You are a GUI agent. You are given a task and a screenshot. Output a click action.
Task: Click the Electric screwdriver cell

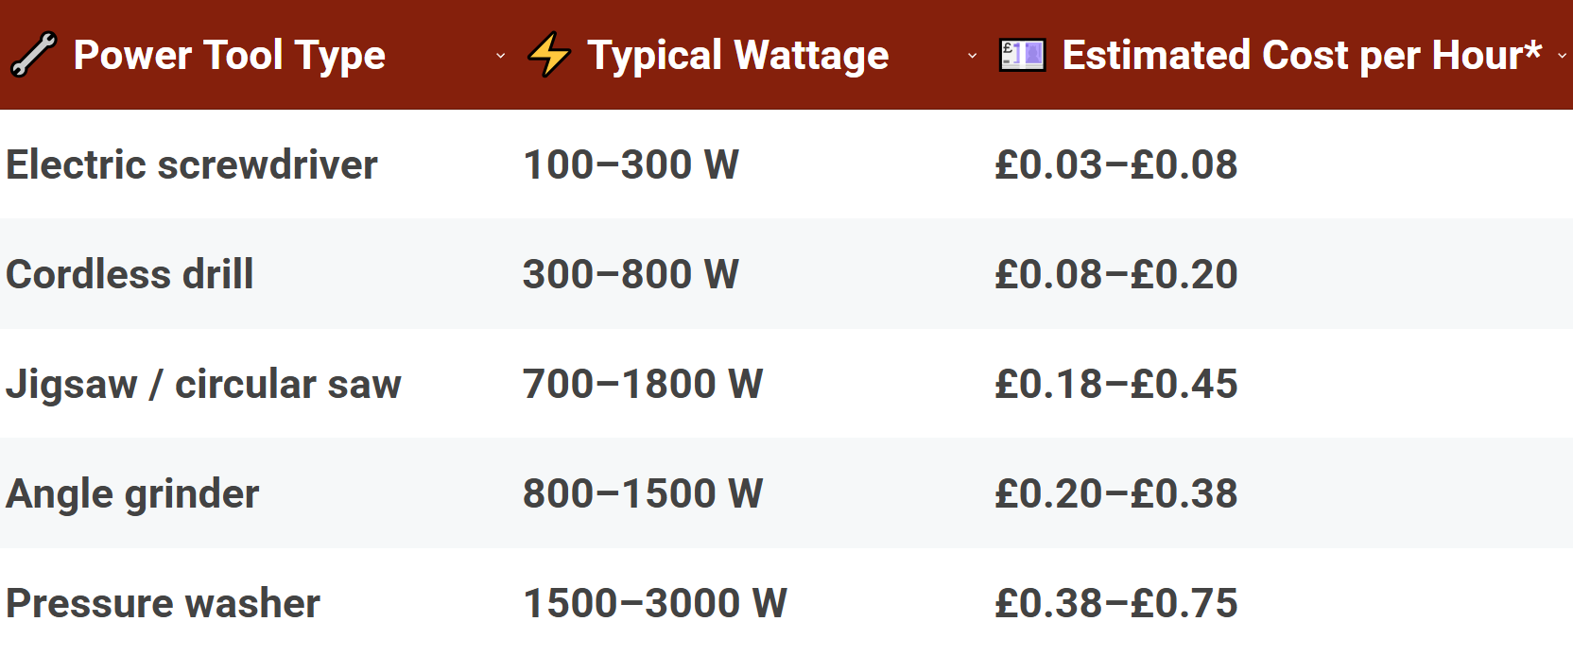(192, 164)
